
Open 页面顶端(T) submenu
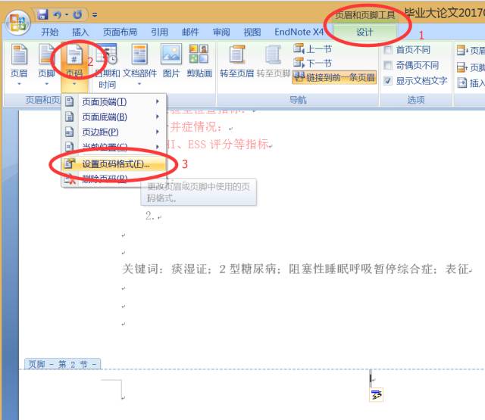114,101
